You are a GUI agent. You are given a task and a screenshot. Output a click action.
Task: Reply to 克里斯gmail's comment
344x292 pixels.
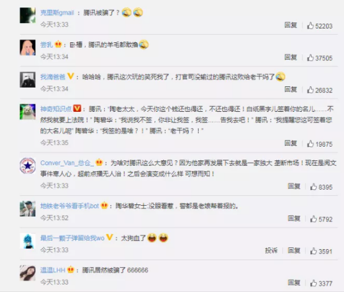click(291, 25)
